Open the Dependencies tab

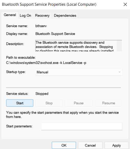coord(65,15)
